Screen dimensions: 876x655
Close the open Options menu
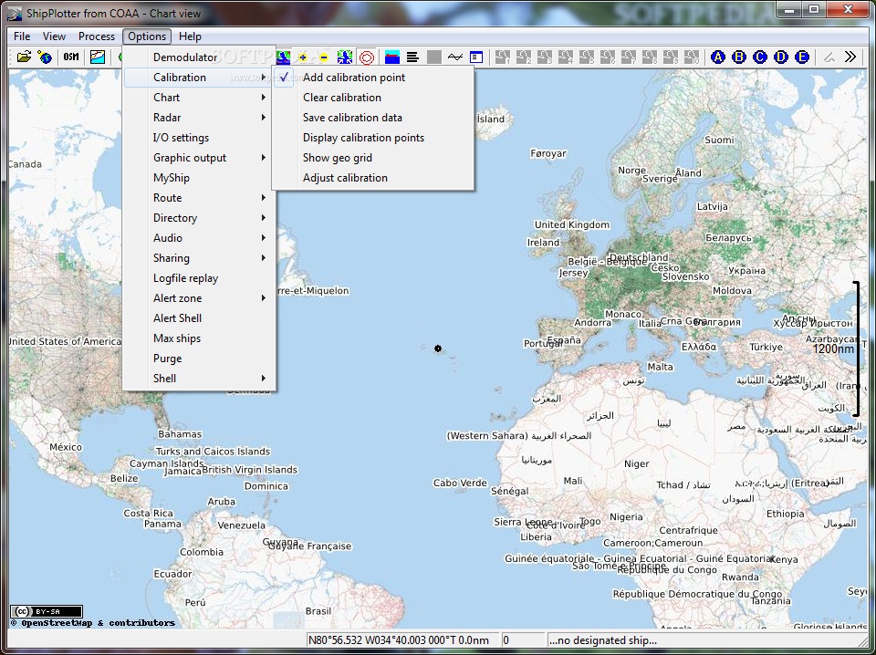[x=147, y=36]
